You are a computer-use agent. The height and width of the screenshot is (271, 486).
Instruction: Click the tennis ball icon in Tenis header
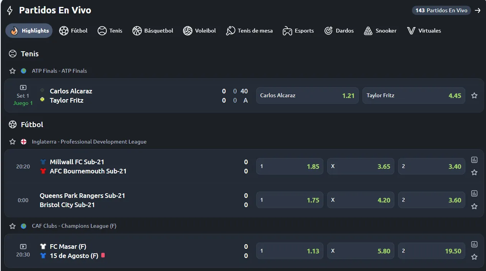tap(13, 54)
